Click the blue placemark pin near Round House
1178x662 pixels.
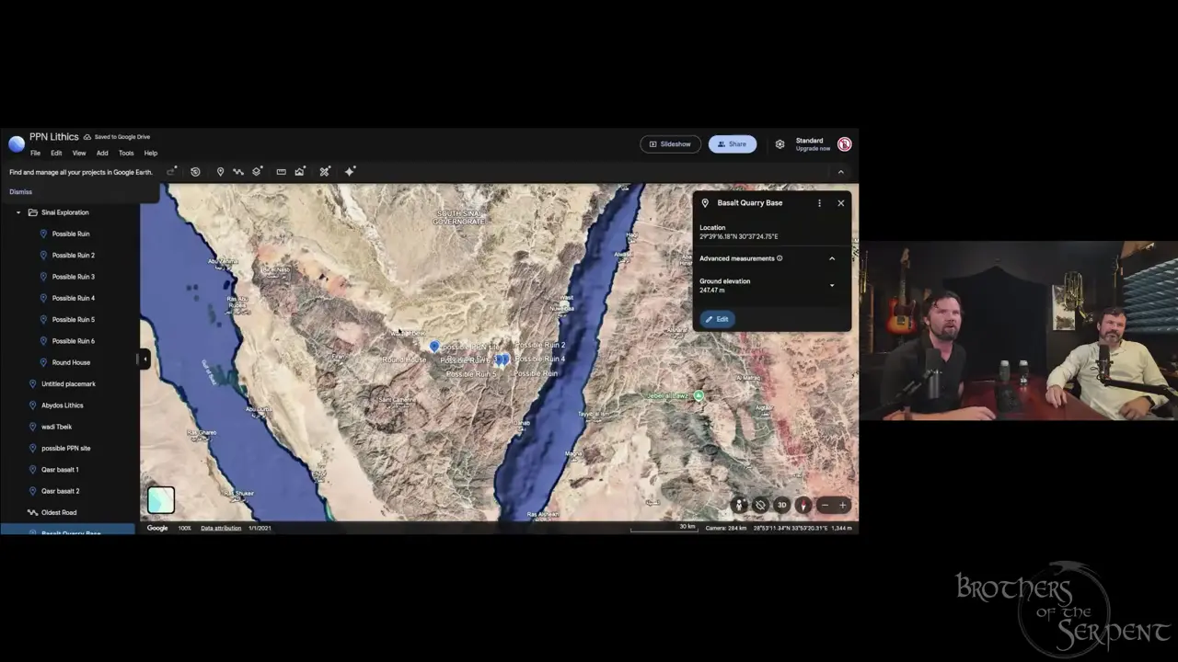click(x=434, y=346)
